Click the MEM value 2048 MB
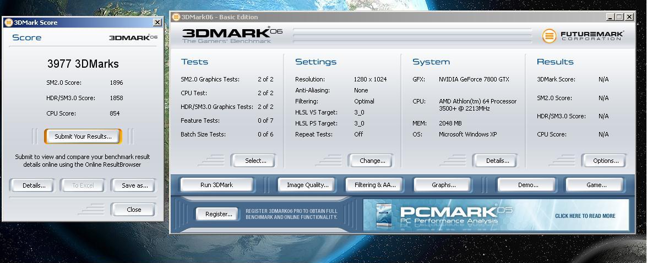 [x=450, y=123]
